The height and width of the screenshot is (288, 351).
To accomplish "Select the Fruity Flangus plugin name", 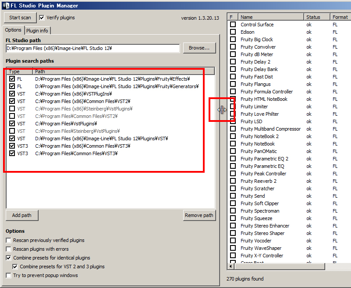I will coord(255,84).
